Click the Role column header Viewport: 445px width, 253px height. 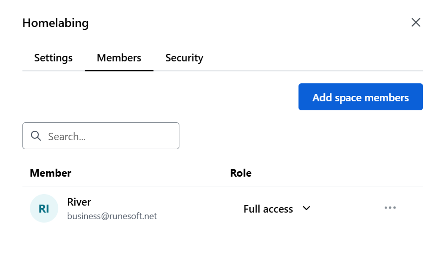(241, 173)
